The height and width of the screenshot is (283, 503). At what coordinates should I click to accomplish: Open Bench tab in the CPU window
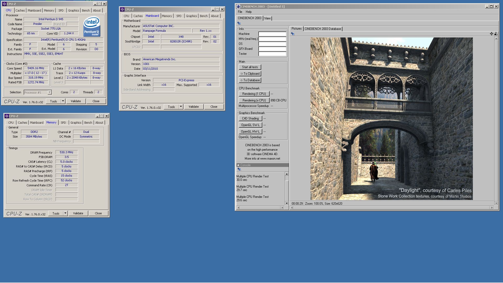(x=86, y=10)
